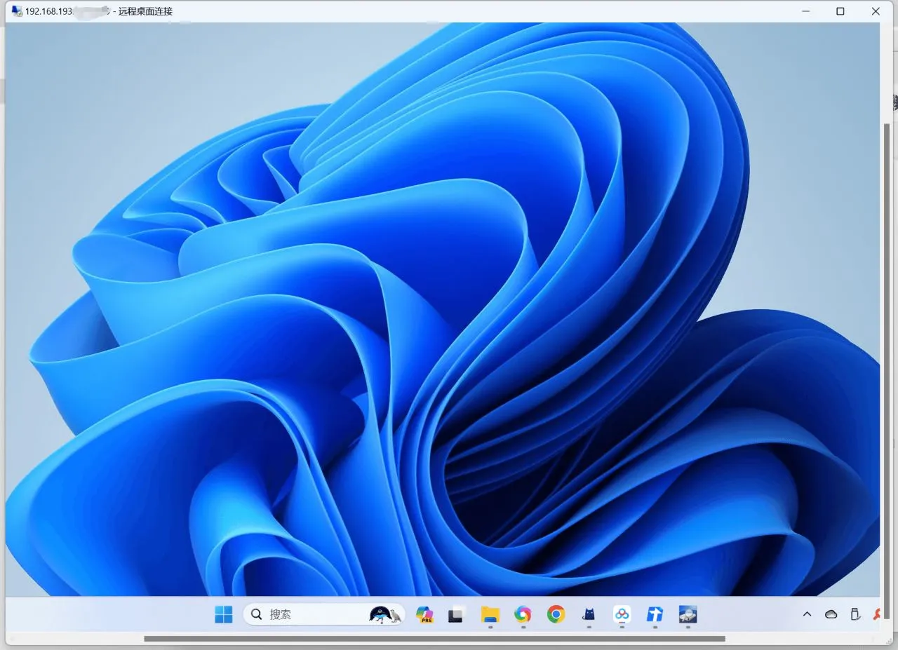Click the USB safely remove tray icon
The width and height of the screenshot is (898, 650).
pos(855,614)
